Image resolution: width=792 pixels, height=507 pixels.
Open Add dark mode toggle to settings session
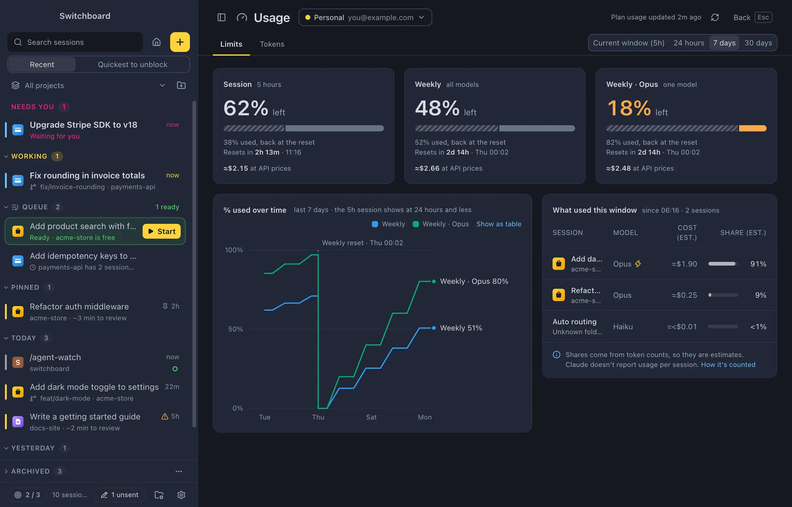(x=95, y=392)
